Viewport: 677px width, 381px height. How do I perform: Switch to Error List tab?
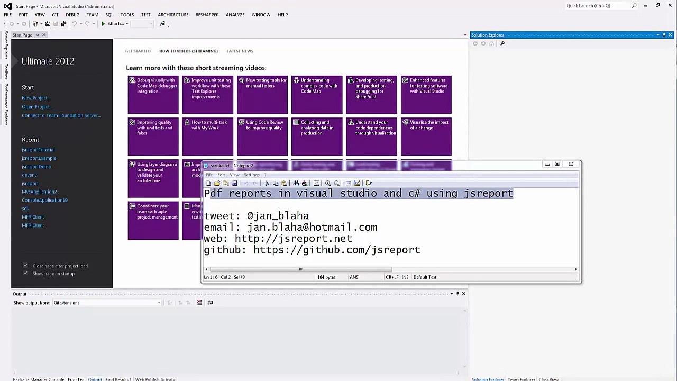click(76, 379)
